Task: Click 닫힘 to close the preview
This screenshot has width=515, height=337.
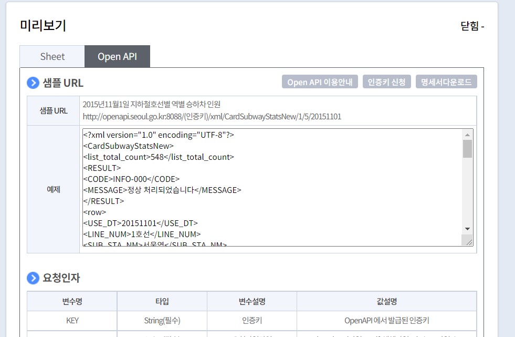Action: [470, 25]
